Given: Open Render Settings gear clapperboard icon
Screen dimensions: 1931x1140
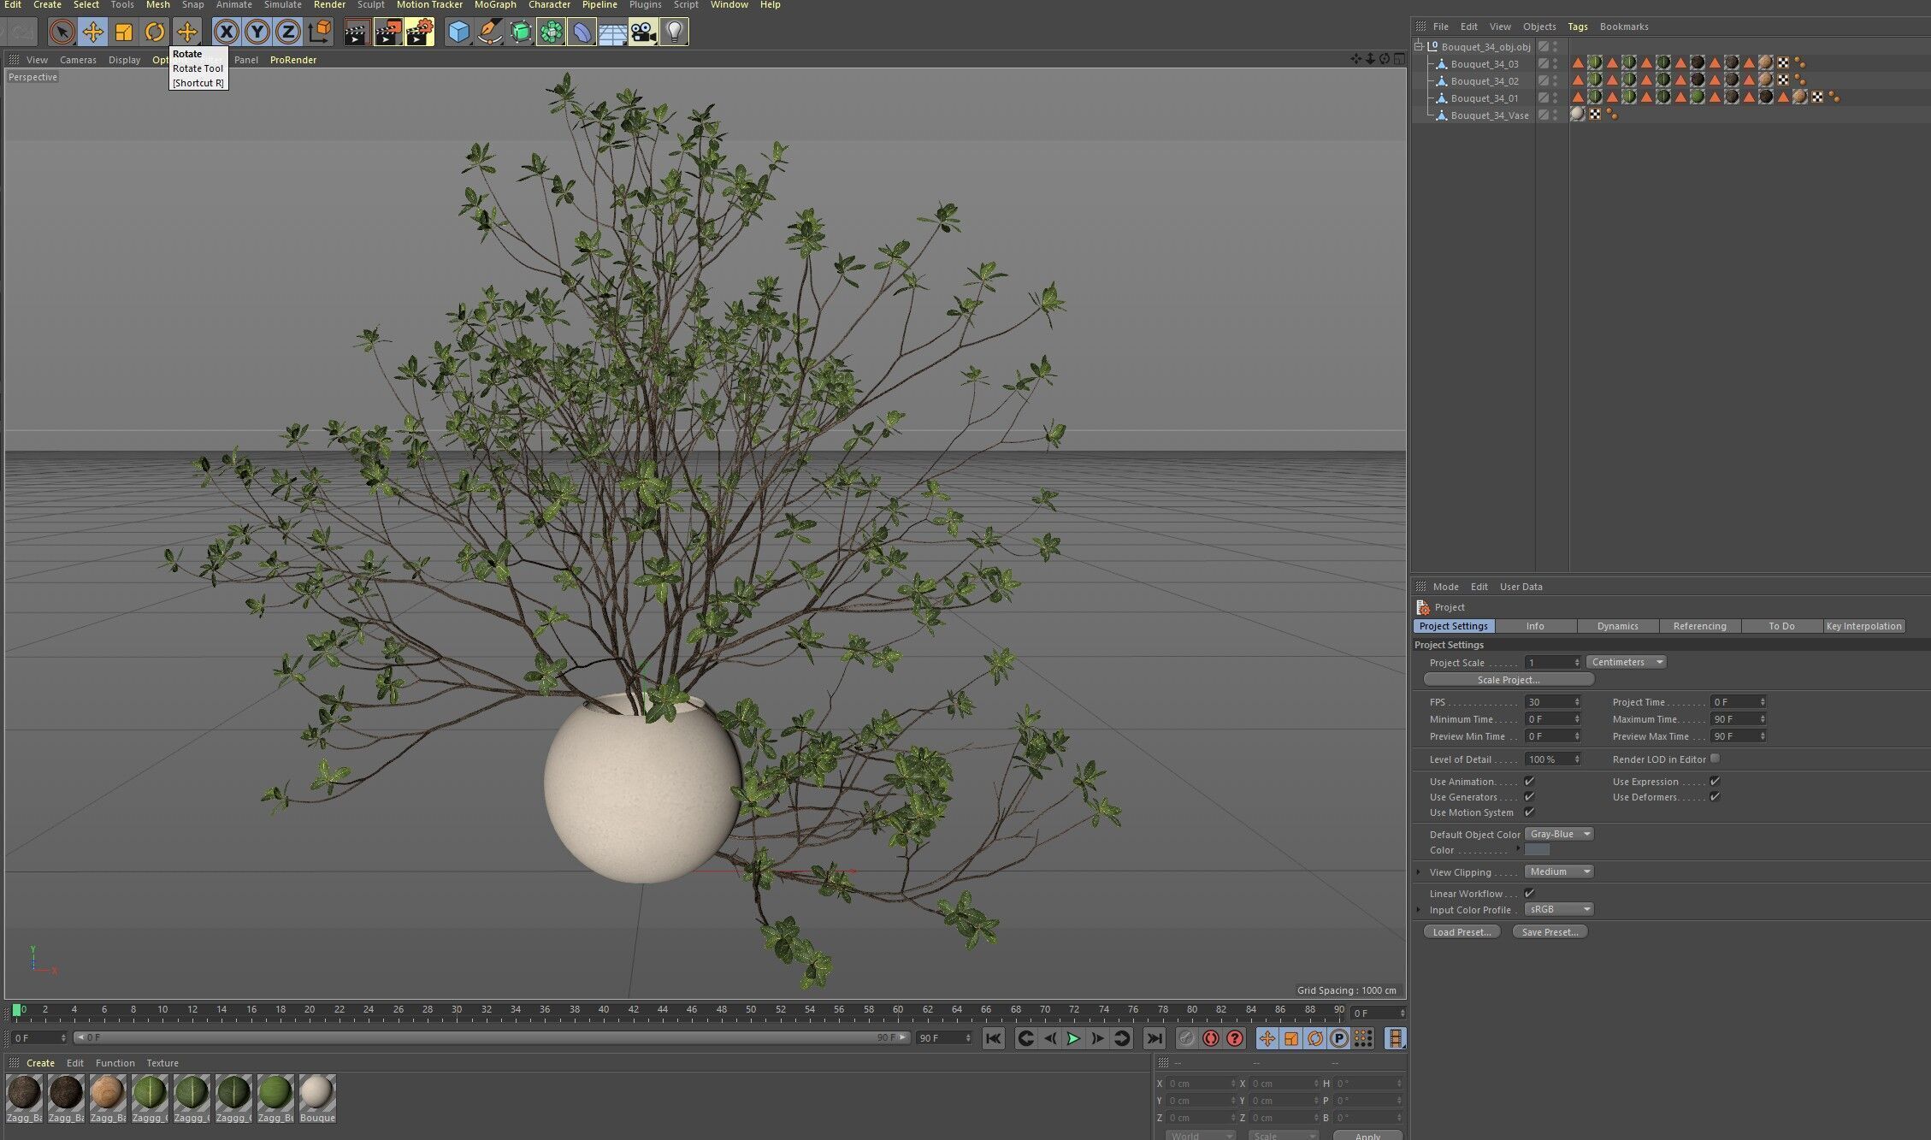Looking at the screenshot, I should [x=419, y=32].
